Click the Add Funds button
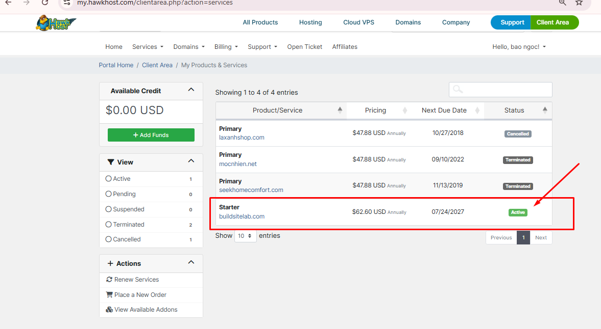601x329 pixels. coord(151,135)
